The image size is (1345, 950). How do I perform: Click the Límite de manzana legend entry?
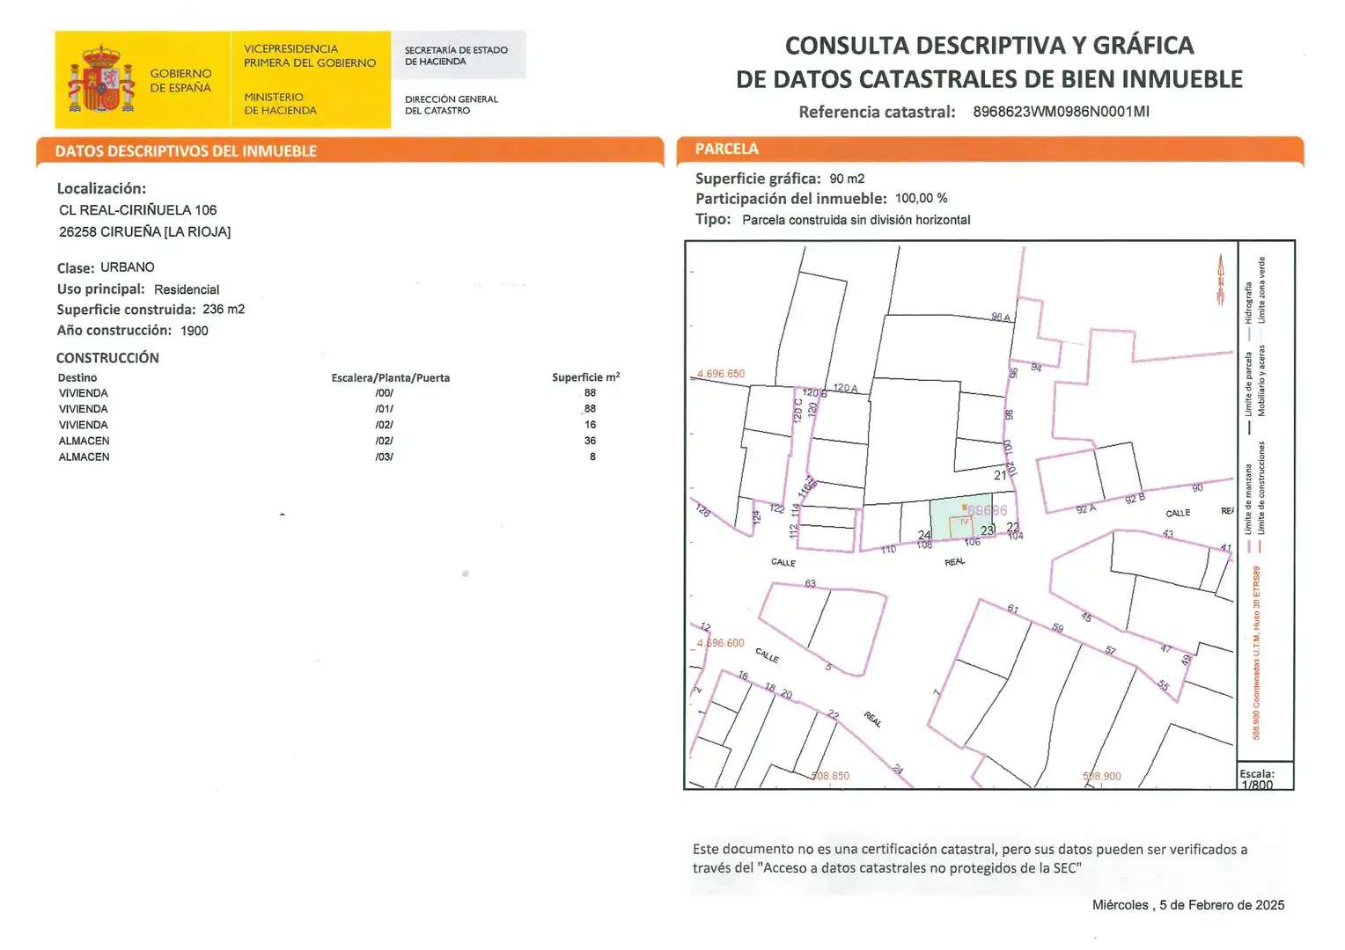(x=1248, y=508)
